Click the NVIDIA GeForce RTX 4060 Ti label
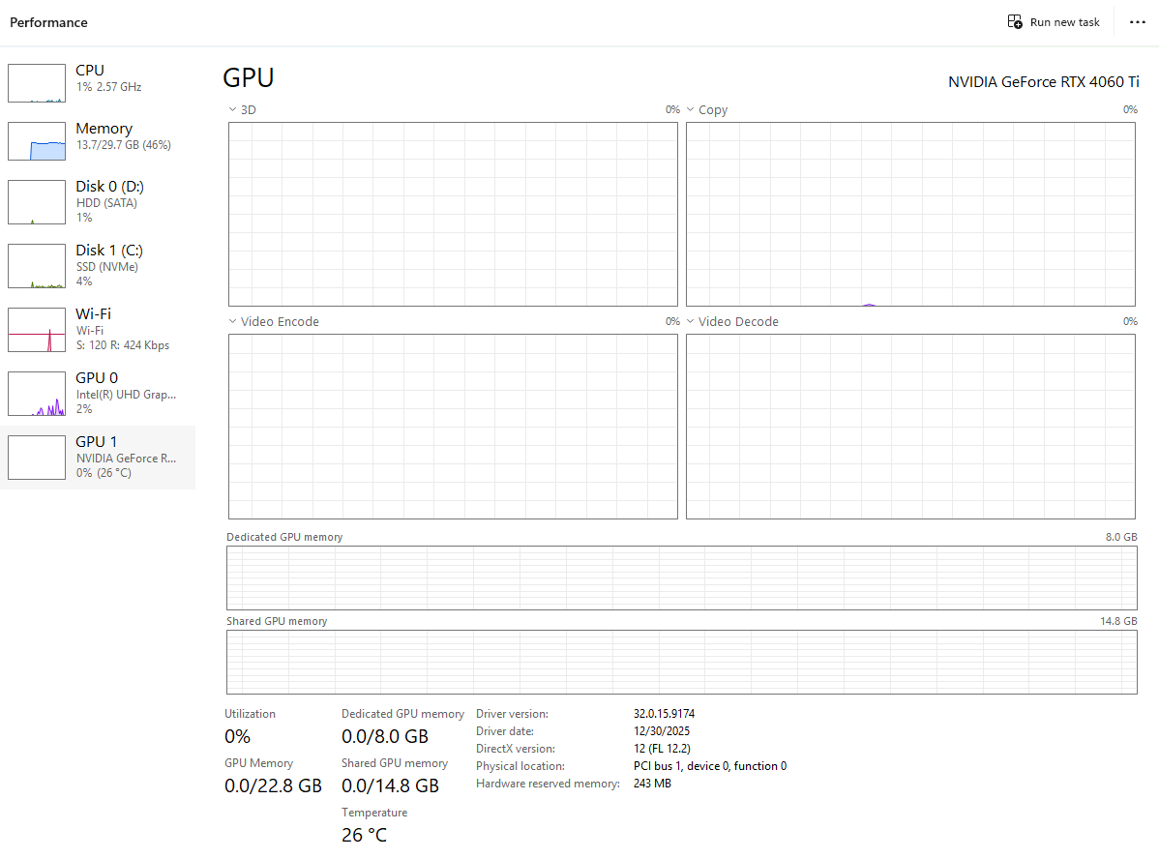This screenshot has height=859, width=1159. (1043, 82)
